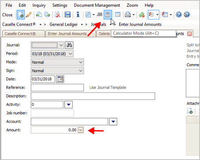This screenshot has width=200, height=160.
Task: Expand the Caselle Connect breadcrumb dropdown
Action: pyautogui.click(x=40, y=25)
